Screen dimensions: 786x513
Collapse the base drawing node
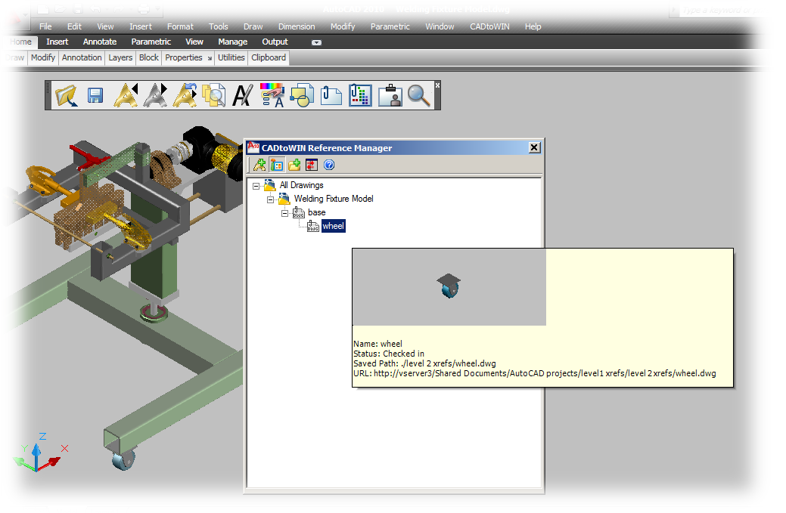284,213
